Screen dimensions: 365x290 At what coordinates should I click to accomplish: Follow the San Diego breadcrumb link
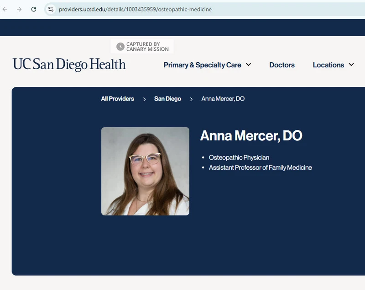[x=167, y=99]
